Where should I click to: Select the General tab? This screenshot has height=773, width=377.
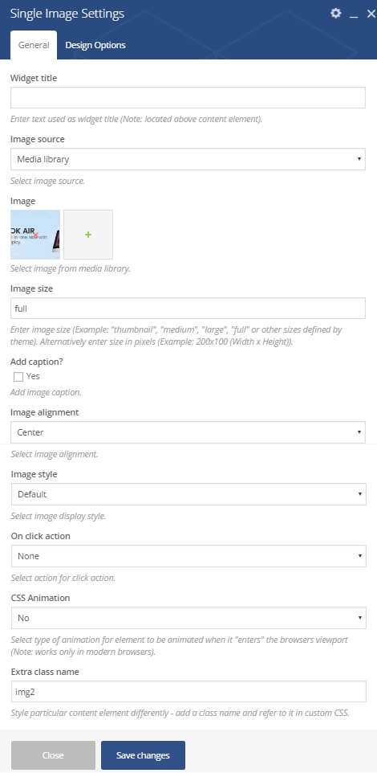(34, 45)
